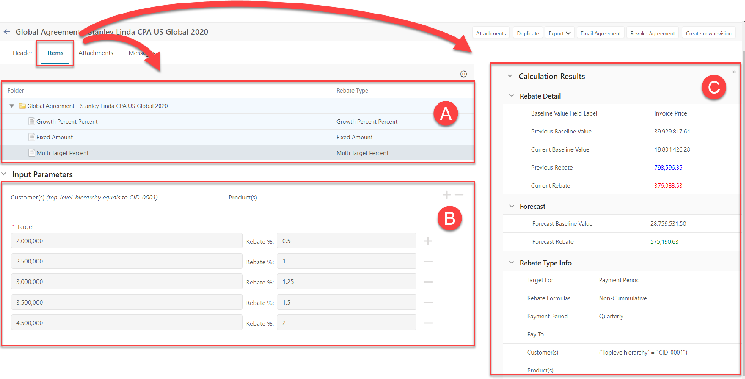The image size is (745, 379).
Task: Click the 2,000,000 target input field
Action: [127, 241]
